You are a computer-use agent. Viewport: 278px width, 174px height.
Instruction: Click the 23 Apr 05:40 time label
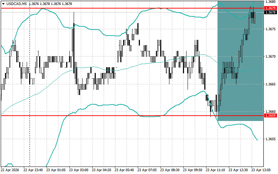tap(124, 170)
